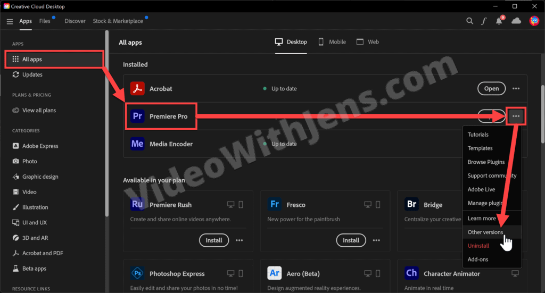
Task: Click the cloud sync status icon
Action: 516,21
